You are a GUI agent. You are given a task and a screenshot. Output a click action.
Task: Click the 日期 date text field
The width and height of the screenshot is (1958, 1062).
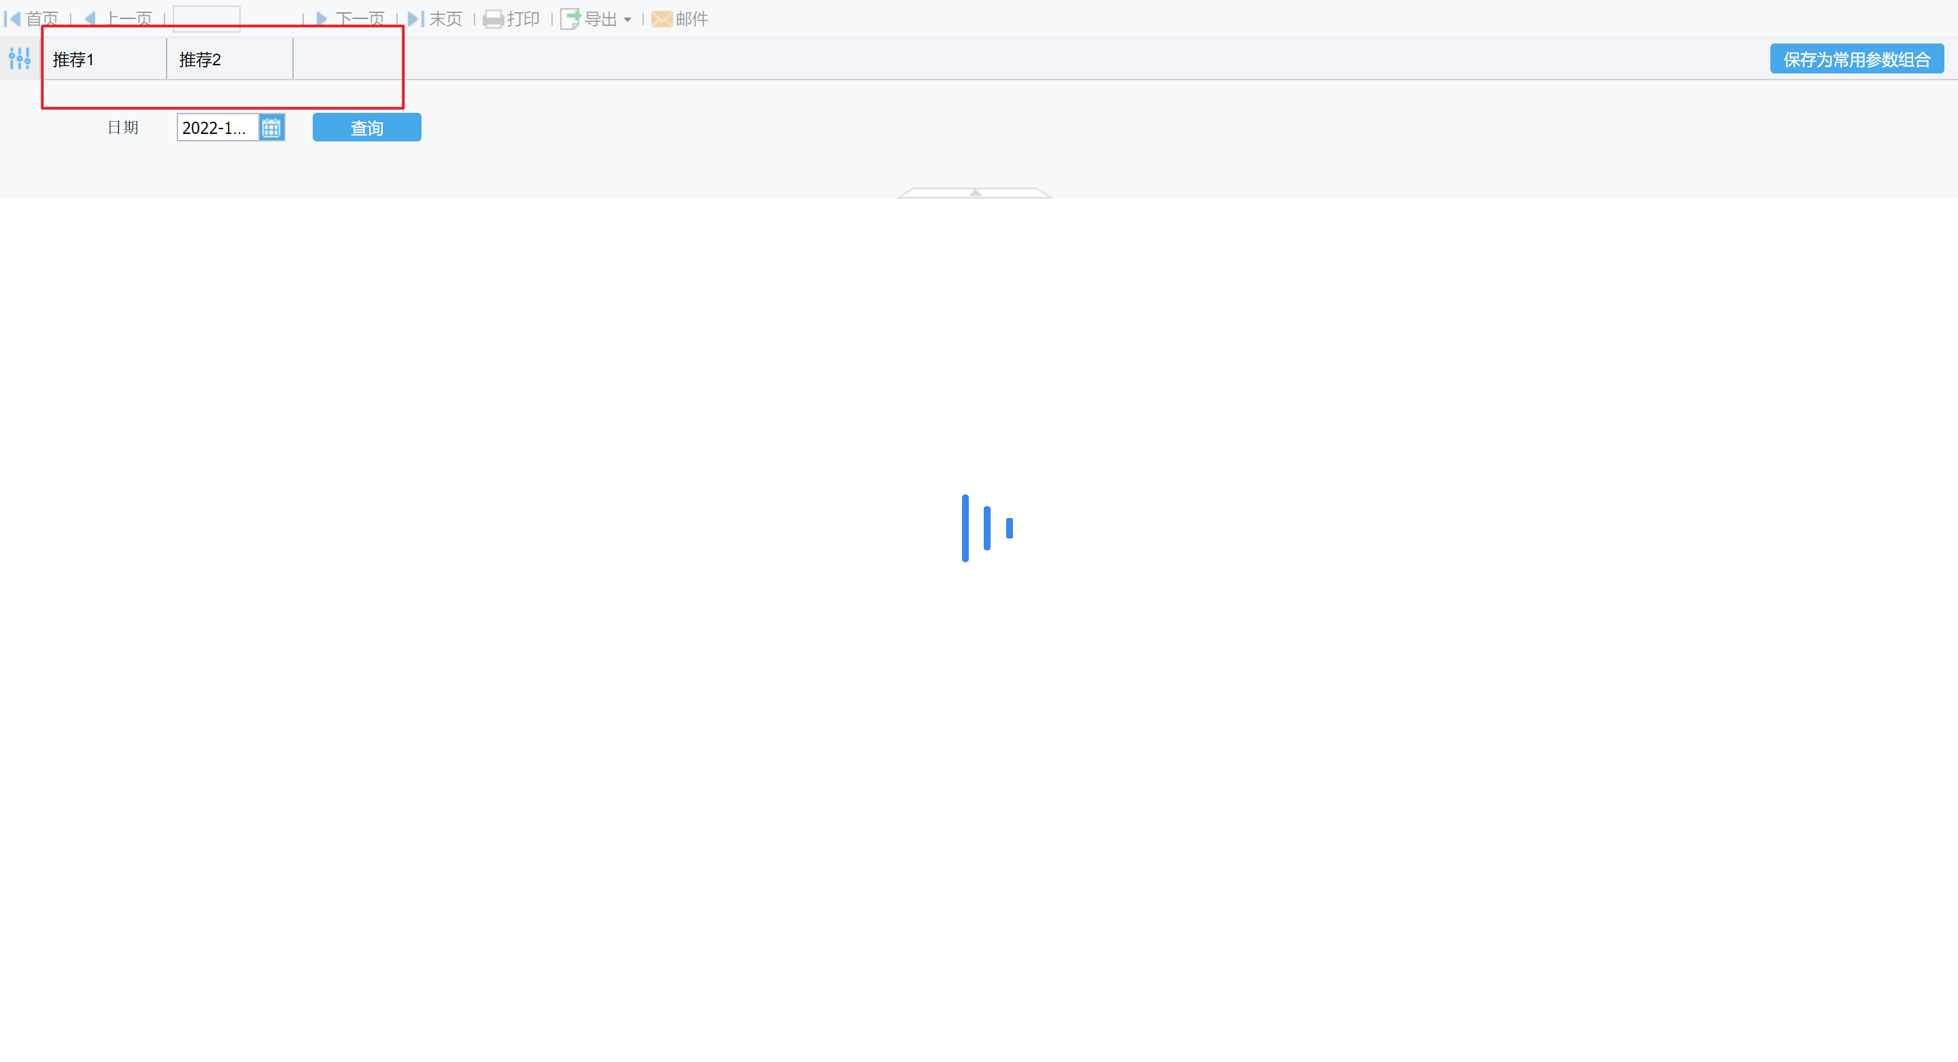[218, 128]
